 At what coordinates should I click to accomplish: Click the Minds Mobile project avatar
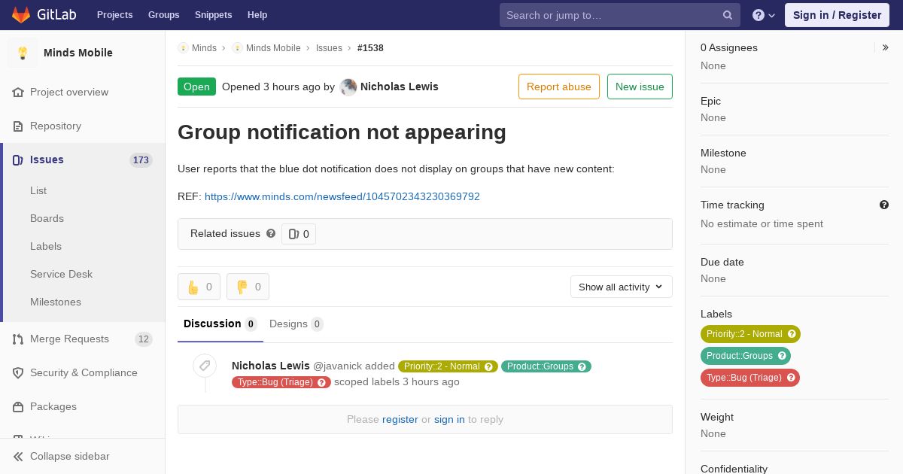pyautogui.click(x=23, y=53)
